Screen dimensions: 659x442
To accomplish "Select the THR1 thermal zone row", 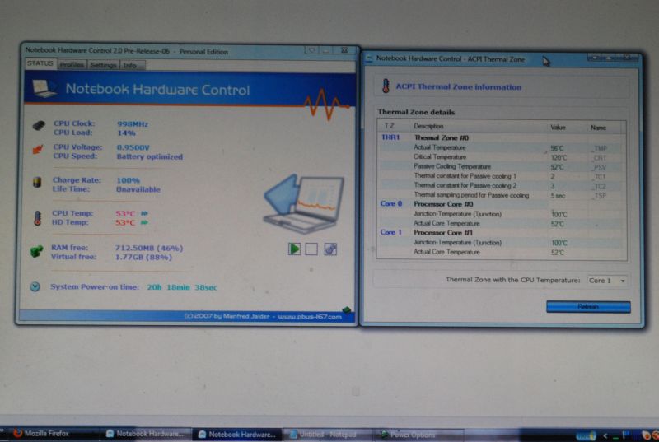I will point(502,137).
